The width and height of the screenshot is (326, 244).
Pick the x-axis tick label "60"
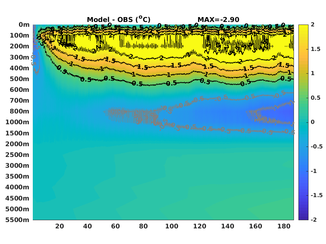pyautogui.click(x=115, y=226)
